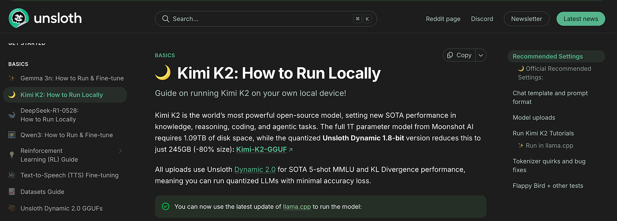Jump to Run Kimi K2 Tutorials section

(543, 133)
